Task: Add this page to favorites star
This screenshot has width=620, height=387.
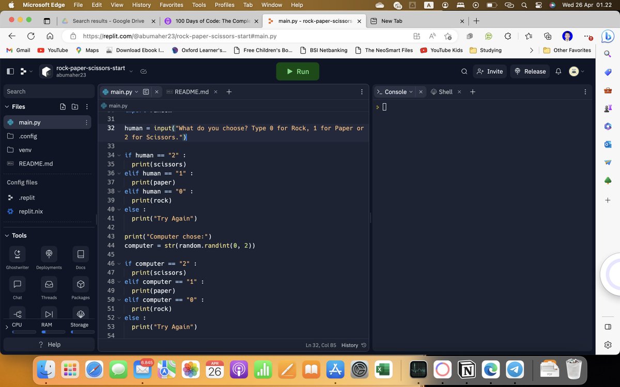Action: pyautogui.click(x=447, y=36)
